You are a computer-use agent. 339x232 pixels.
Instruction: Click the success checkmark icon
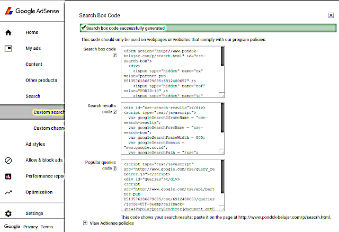click(84, 28)
